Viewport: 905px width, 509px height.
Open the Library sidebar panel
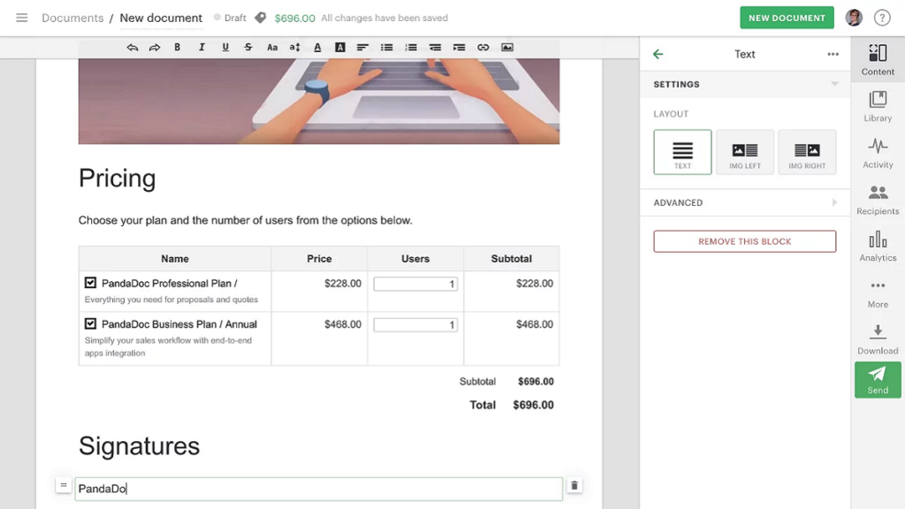[x=878, y=106]
